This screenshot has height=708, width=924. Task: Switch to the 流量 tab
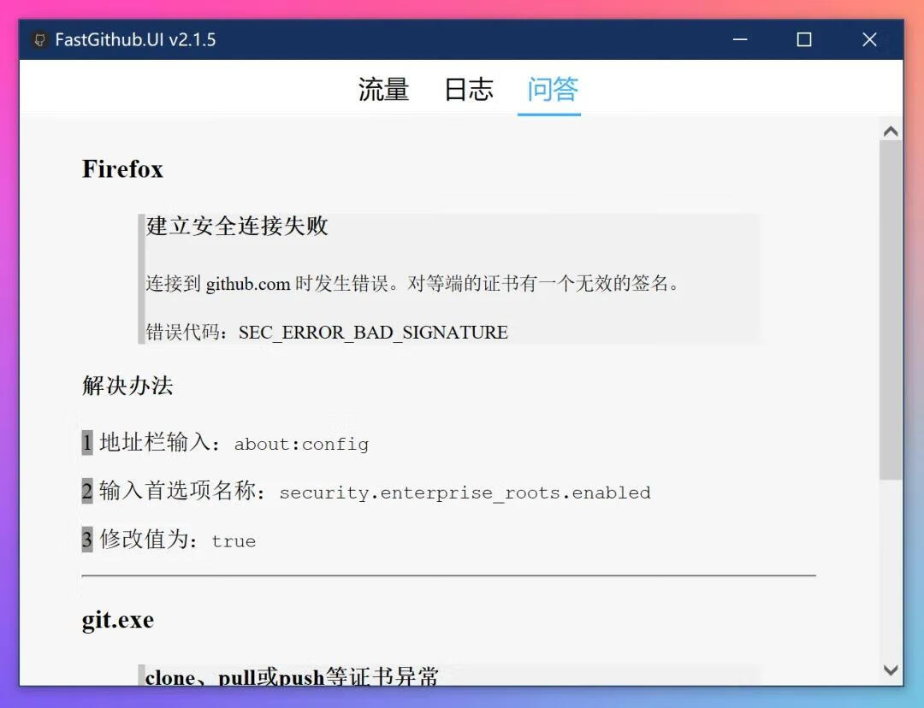382,90
